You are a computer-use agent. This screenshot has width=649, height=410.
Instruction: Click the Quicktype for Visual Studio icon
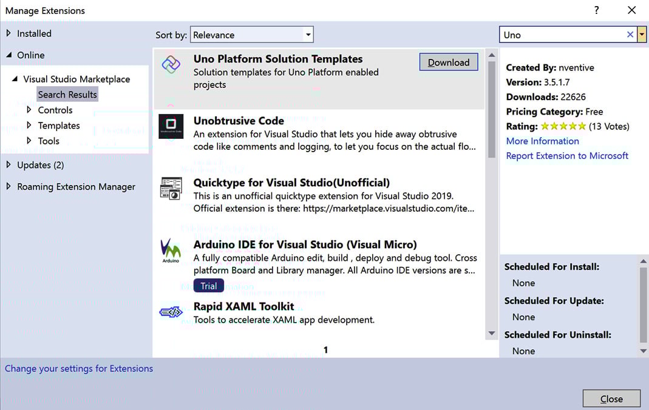pos(171,189)
